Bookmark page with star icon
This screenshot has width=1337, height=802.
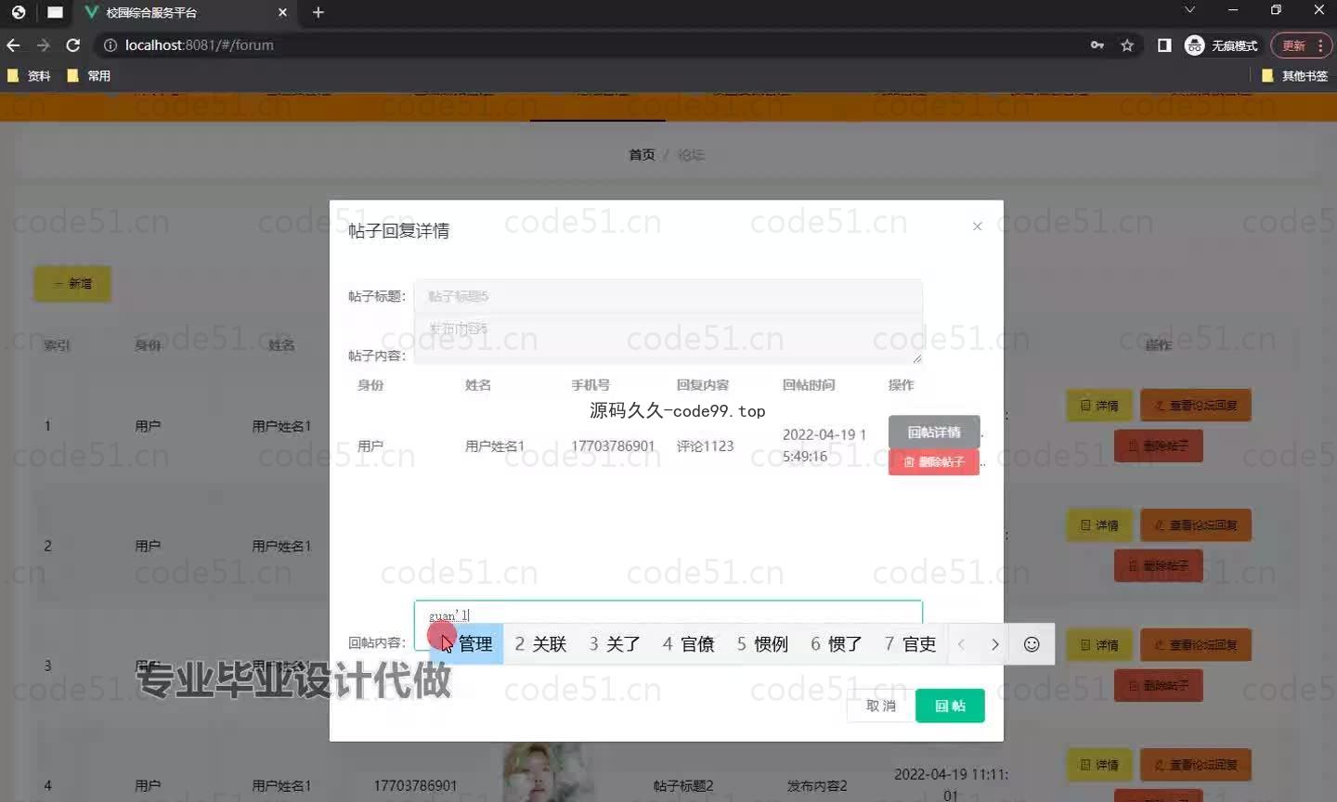pos(1127,45)
